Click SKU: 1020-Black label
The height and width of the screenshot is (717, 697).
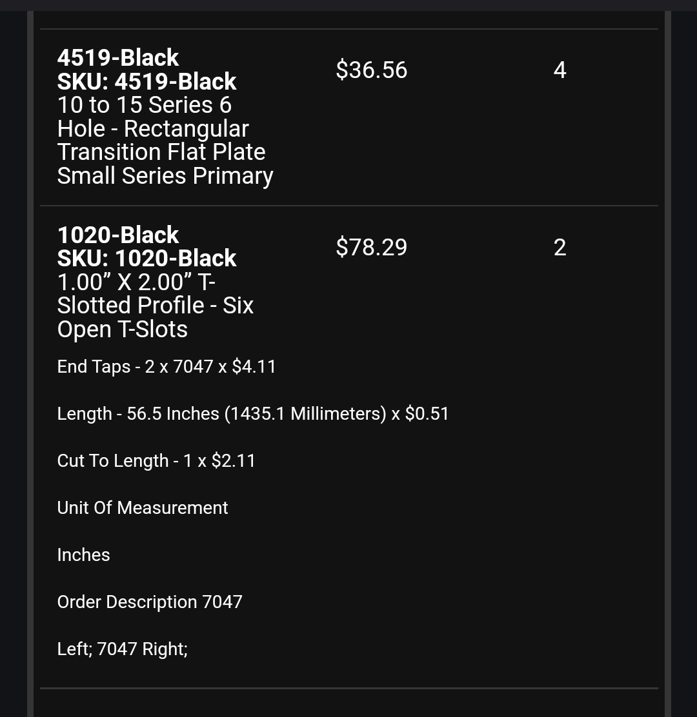tap(146, 259)
